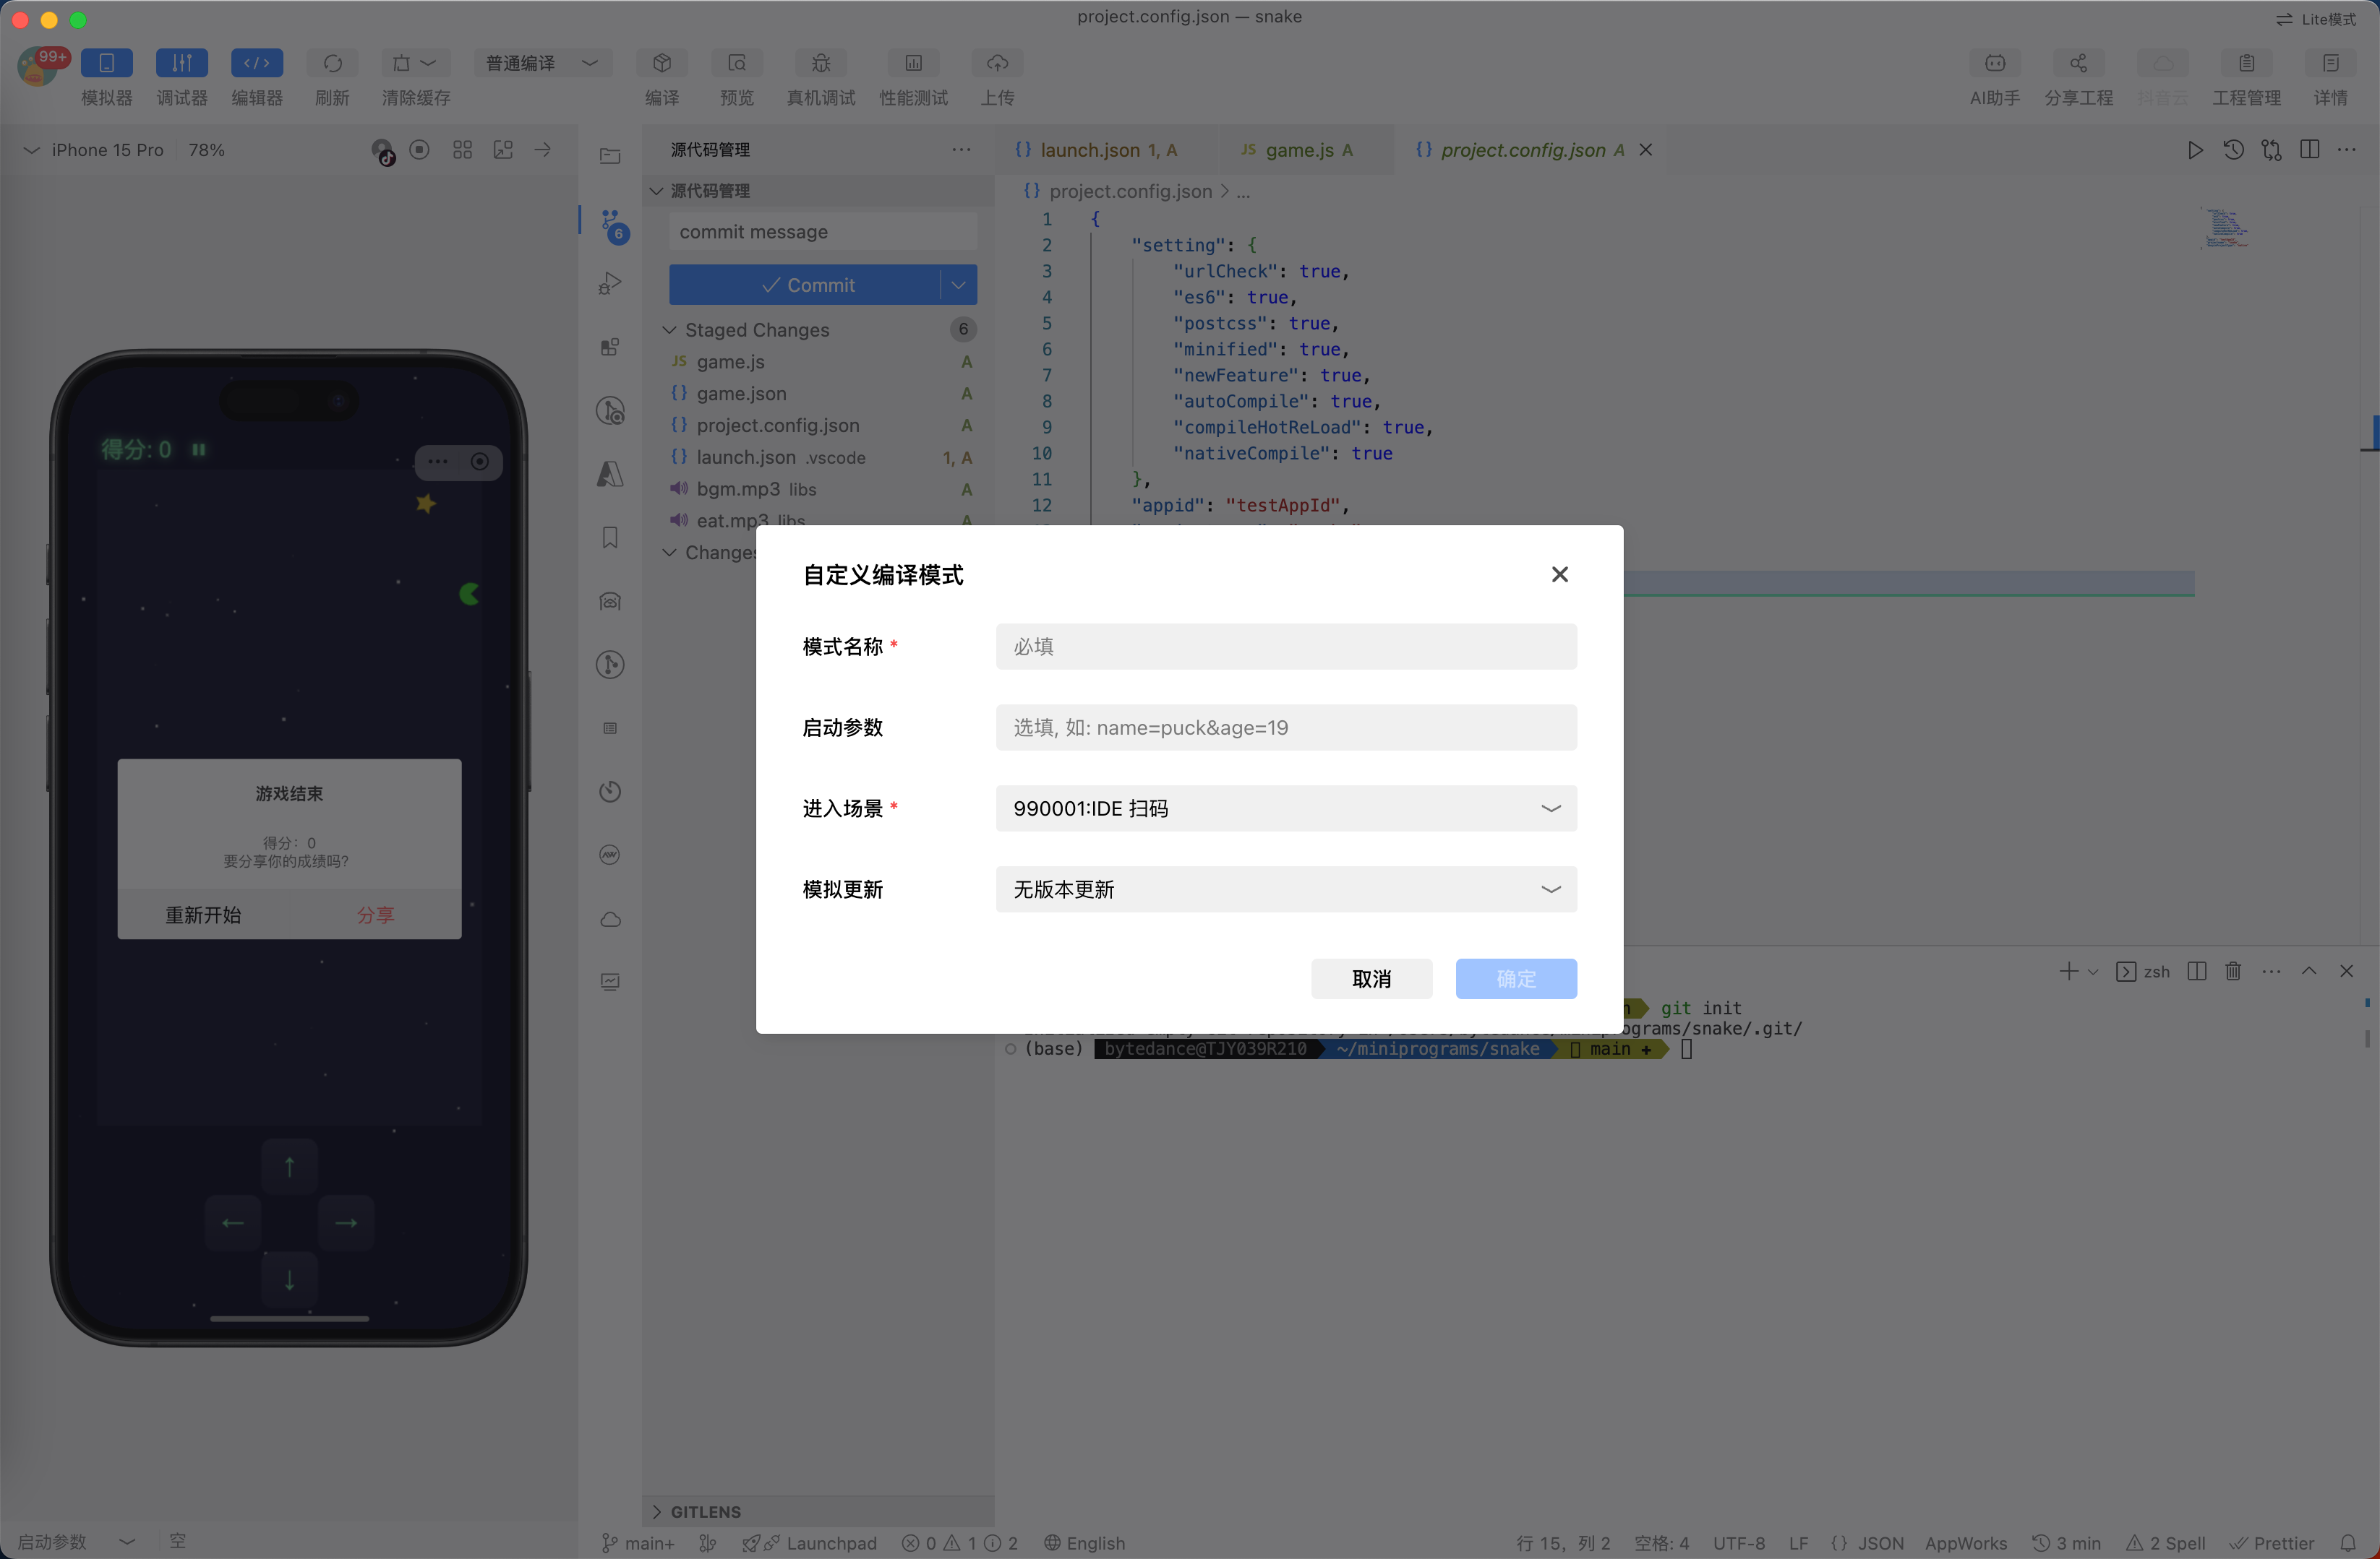
Task: Click the Prettier status bar item
Action: 2273,1543
